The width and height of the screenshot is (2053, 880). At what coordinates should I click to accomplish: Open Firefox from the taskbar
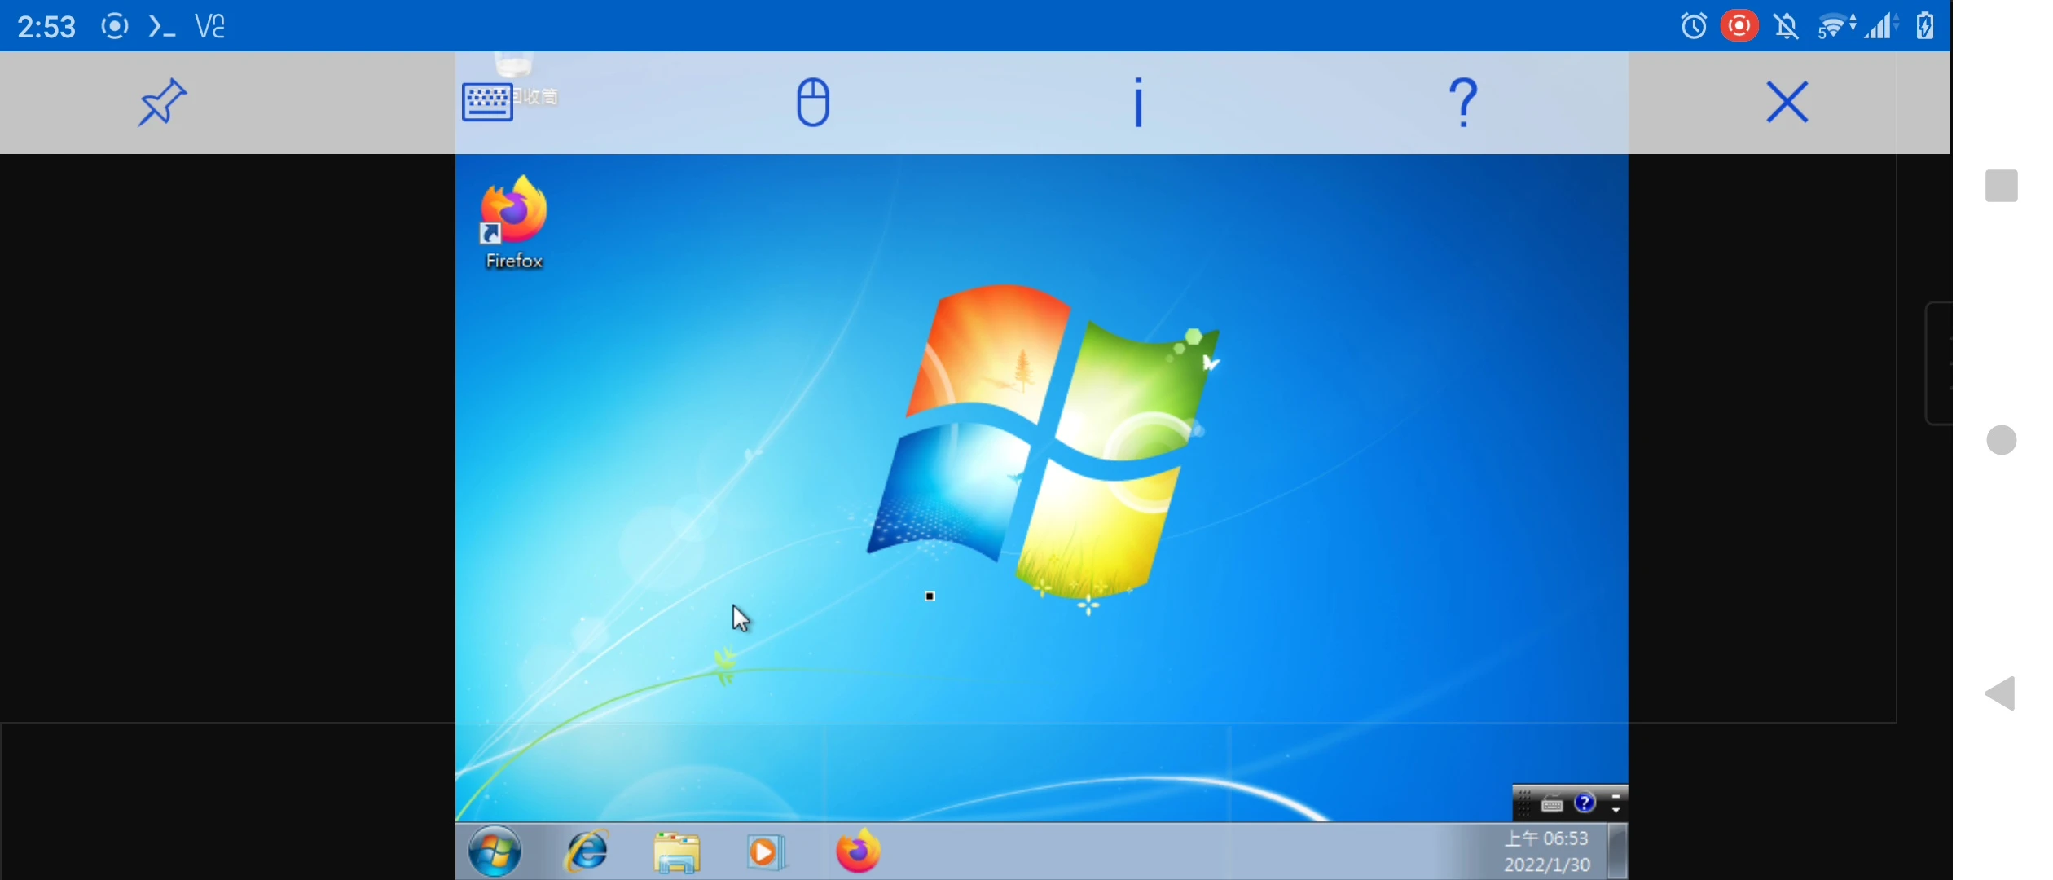tap(858, 851)
